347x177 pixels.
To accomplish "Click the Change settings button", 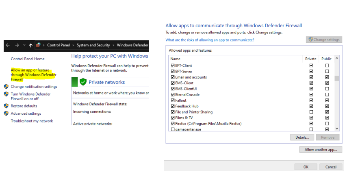I will (324, 39).
